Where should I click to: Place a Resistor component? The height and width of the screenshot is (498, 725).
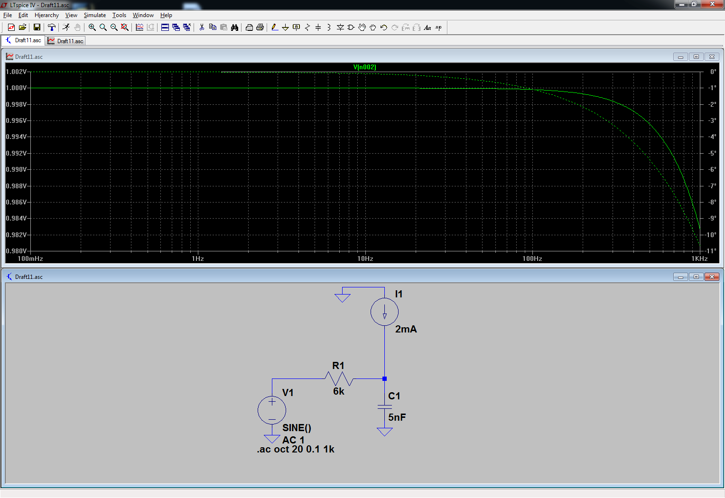[x=307, y=28]
